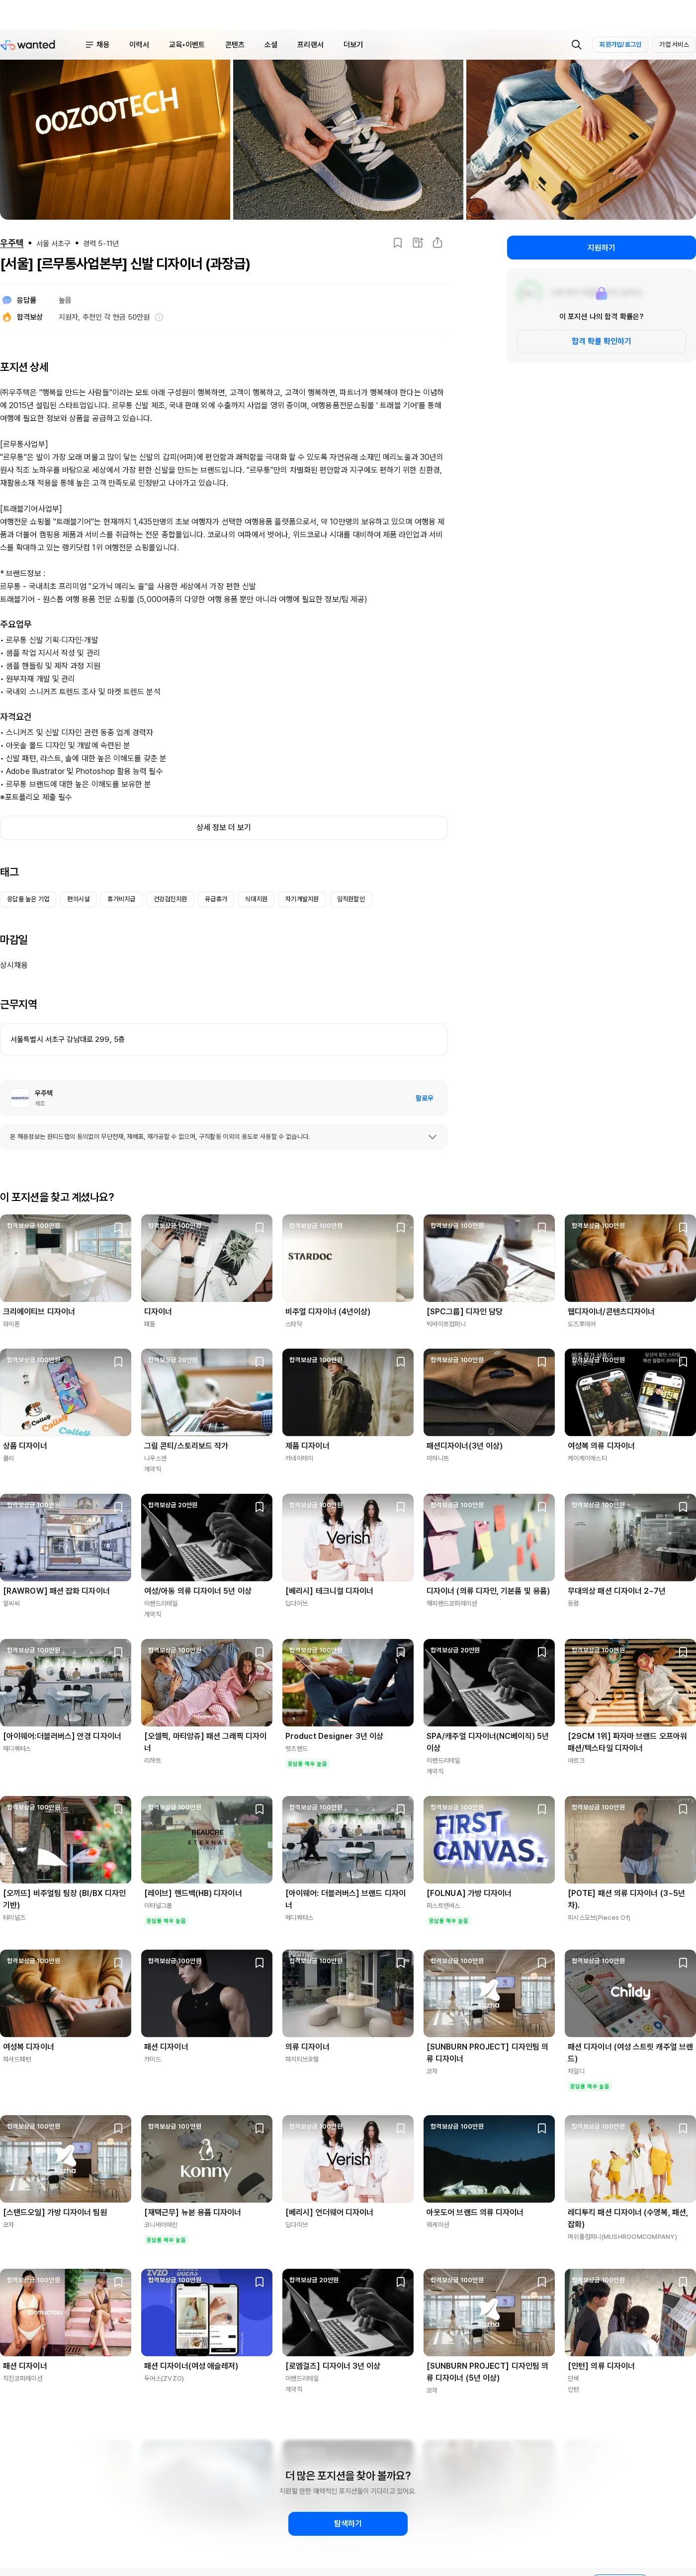The image size is (696, 2576).
Task: Toggle bookmark on [재택근무] 뉴본 용품 디자이너
Action: pos(259,2127)
